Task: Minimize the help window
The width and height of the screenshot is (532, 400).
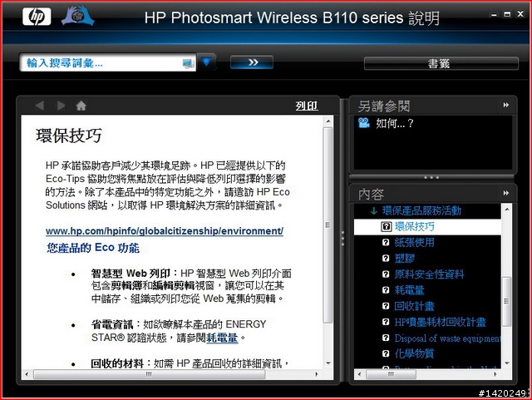Action: [x=494, y=14]
